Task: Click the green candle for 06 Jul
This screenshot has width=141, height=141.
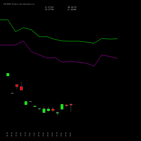Action: click(8, 75)
